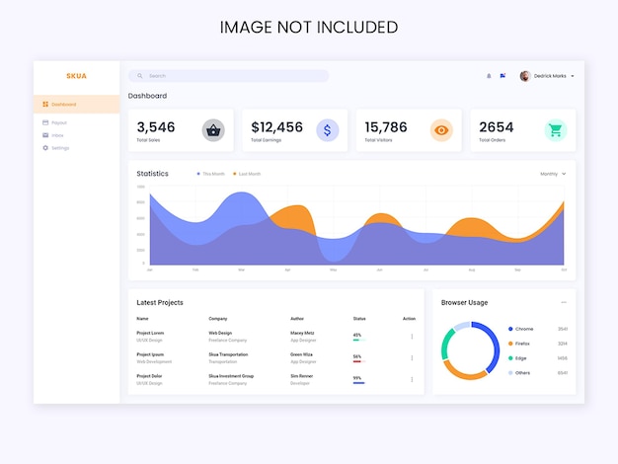Click into the Search field
618x464 pixels.
coord(229,76)
